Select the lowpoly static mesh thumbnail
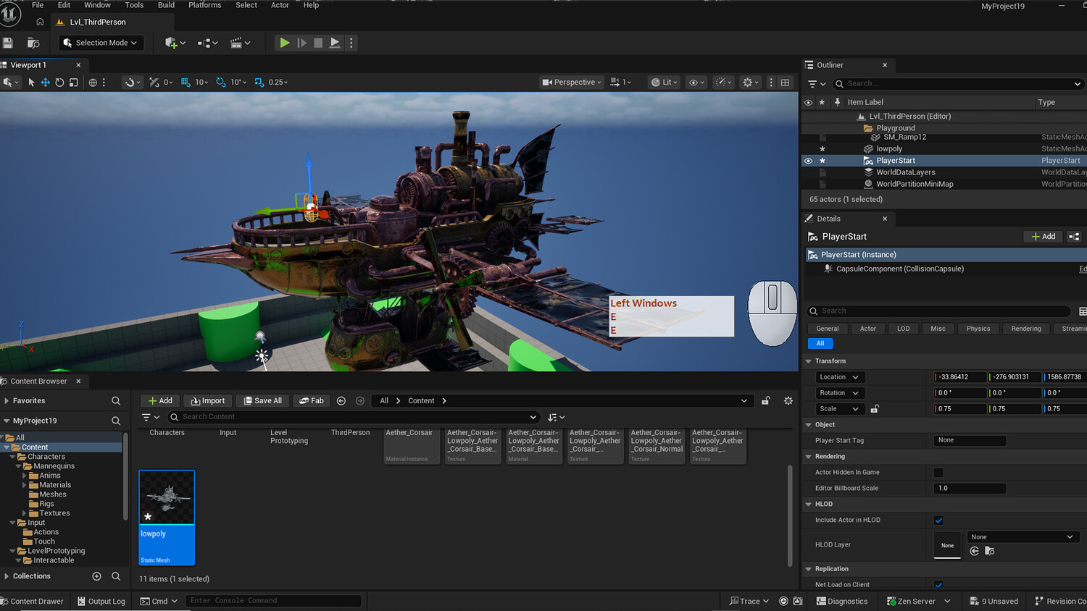The height and width of the screenshot is (611, 1087). coord(167,517)
